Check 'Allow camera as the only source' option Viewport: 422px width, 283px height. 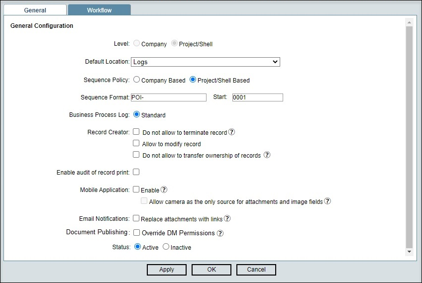pyautogui.click(x=144, y=201)
